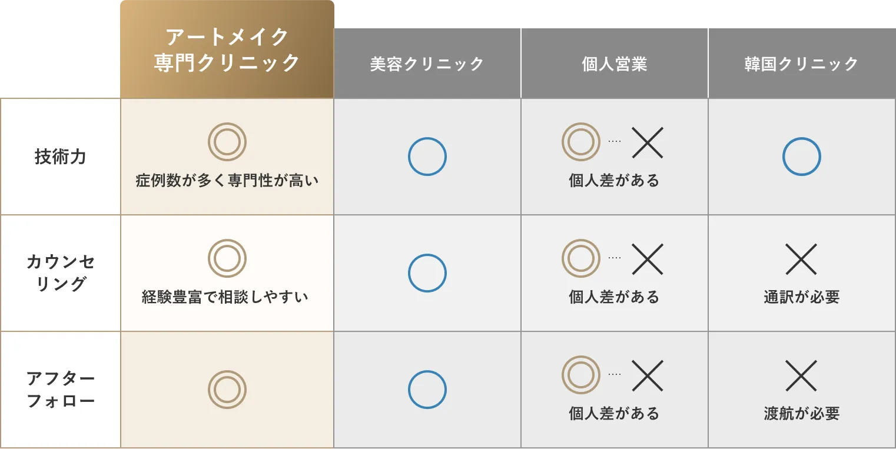Click the 技術力 row label
The image size is (896, 449).
click(61, 157)
